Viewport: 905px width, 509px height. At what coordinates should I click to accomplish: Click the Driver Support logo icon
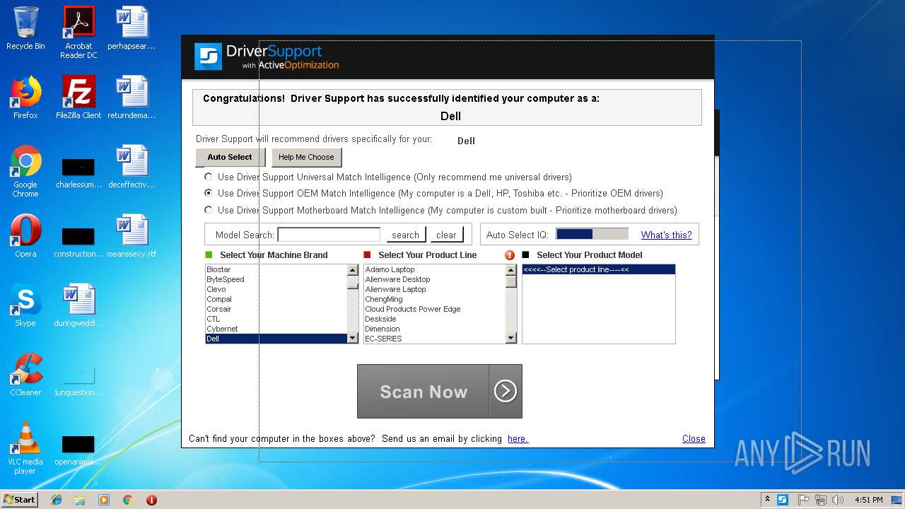208,57
